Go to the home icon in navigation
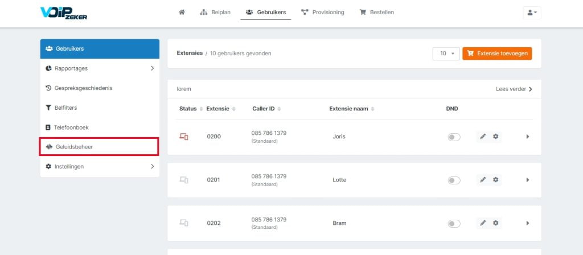 click(x=182, y=13)
